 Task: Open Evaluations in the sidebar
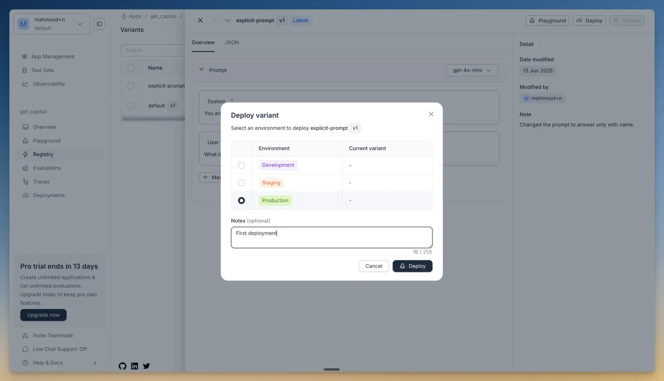click(x=47, y=168)
